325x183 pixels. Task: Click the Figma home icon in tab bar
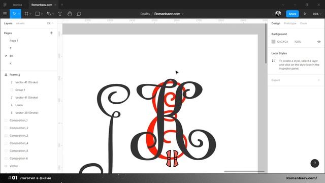click(5, 5)
